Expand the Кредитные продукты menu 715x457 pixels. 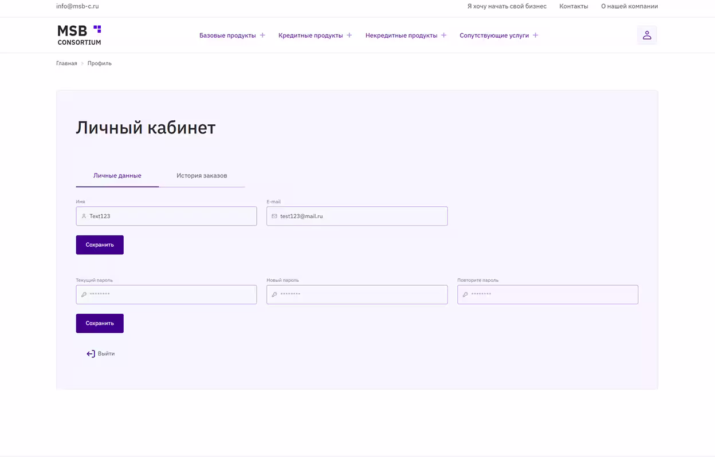[x=315, y=36]
